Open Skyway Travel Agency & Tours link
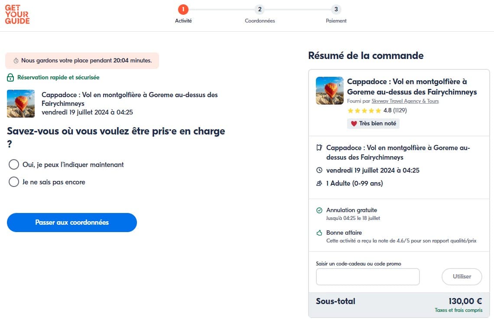This screenshot has height=321, width=494. click(x=405, y=101)
